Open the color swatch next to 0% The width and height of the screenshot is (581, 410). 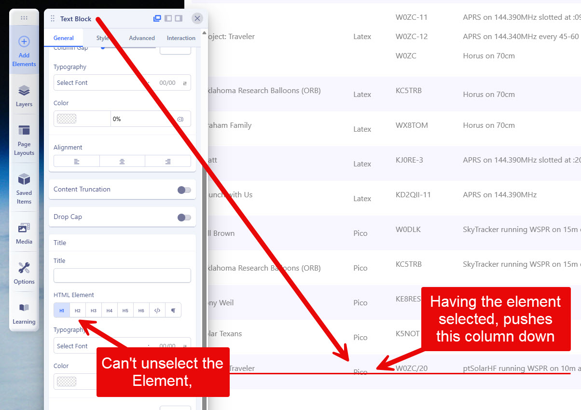tap(67, 119)
